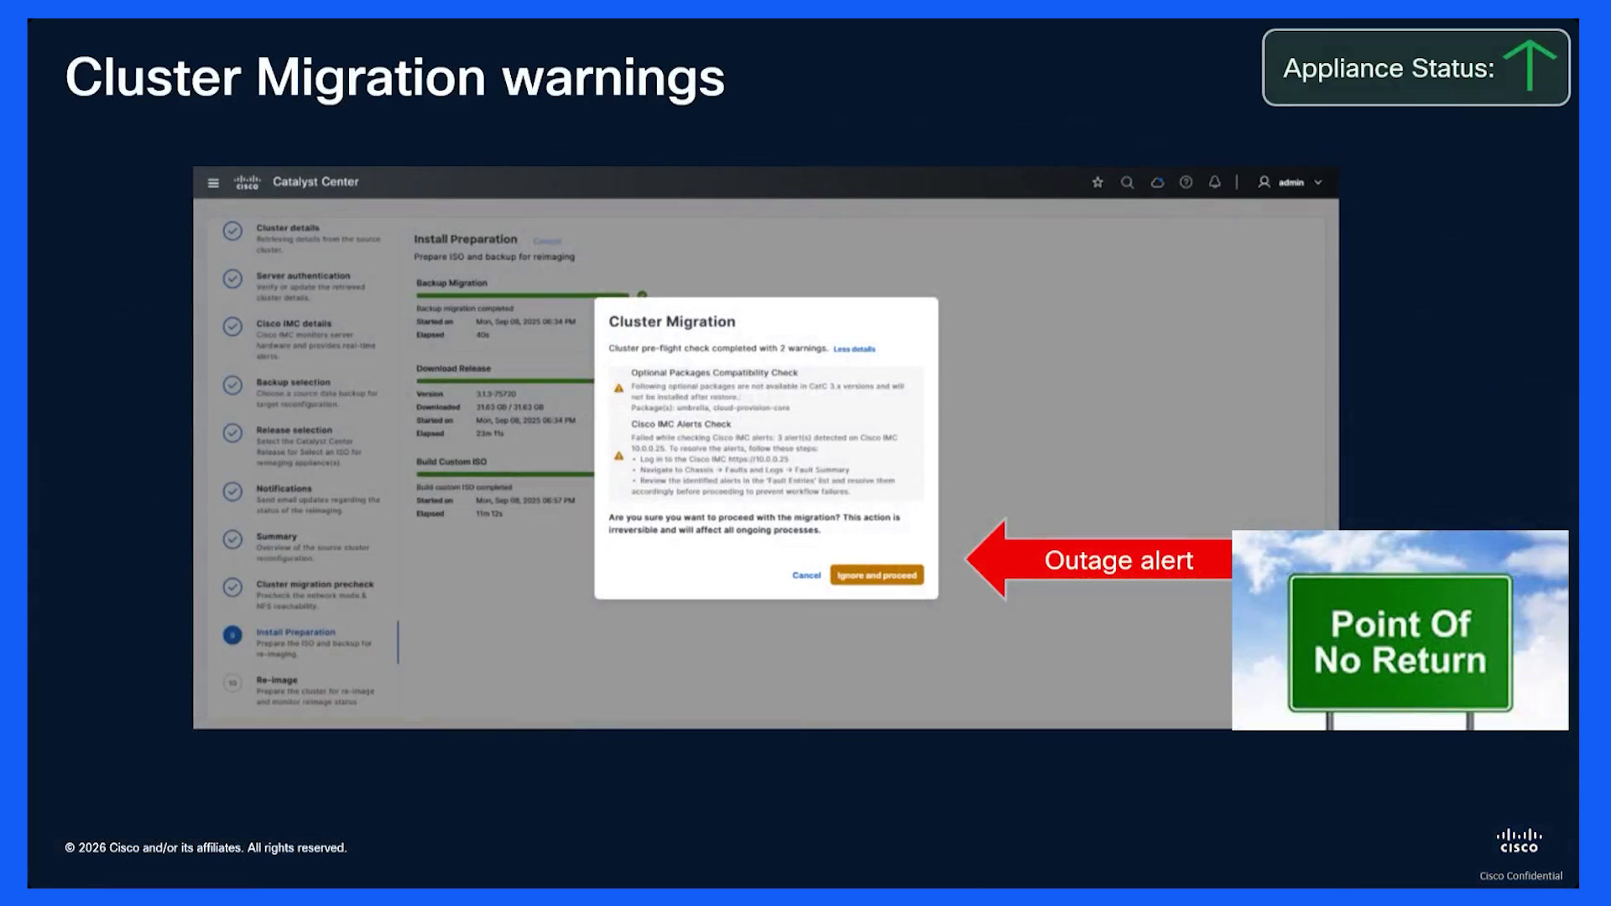This screenshot has width=1611, height=906.
Task: Expand the admin account dropdown arrow
Action: pyautogui.click(x=1318, y=182)
